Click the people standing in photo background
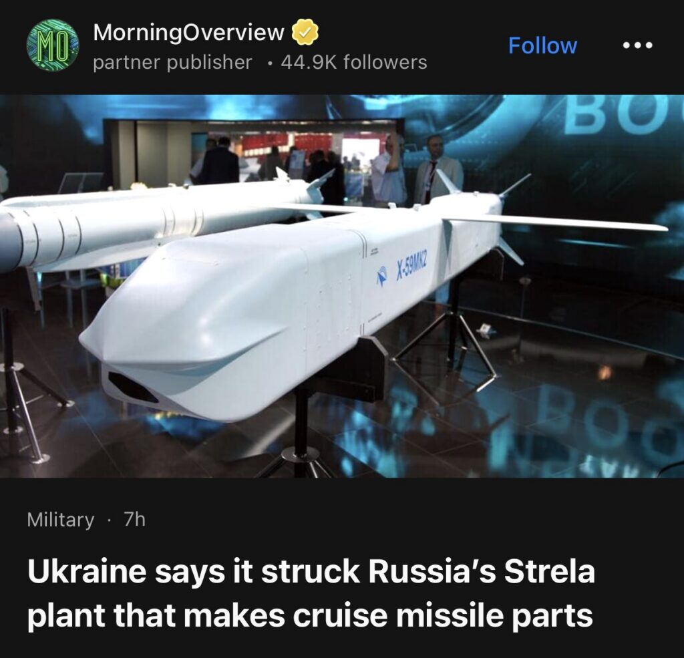The width and height of the screenshot is (684, 658). 331,169
